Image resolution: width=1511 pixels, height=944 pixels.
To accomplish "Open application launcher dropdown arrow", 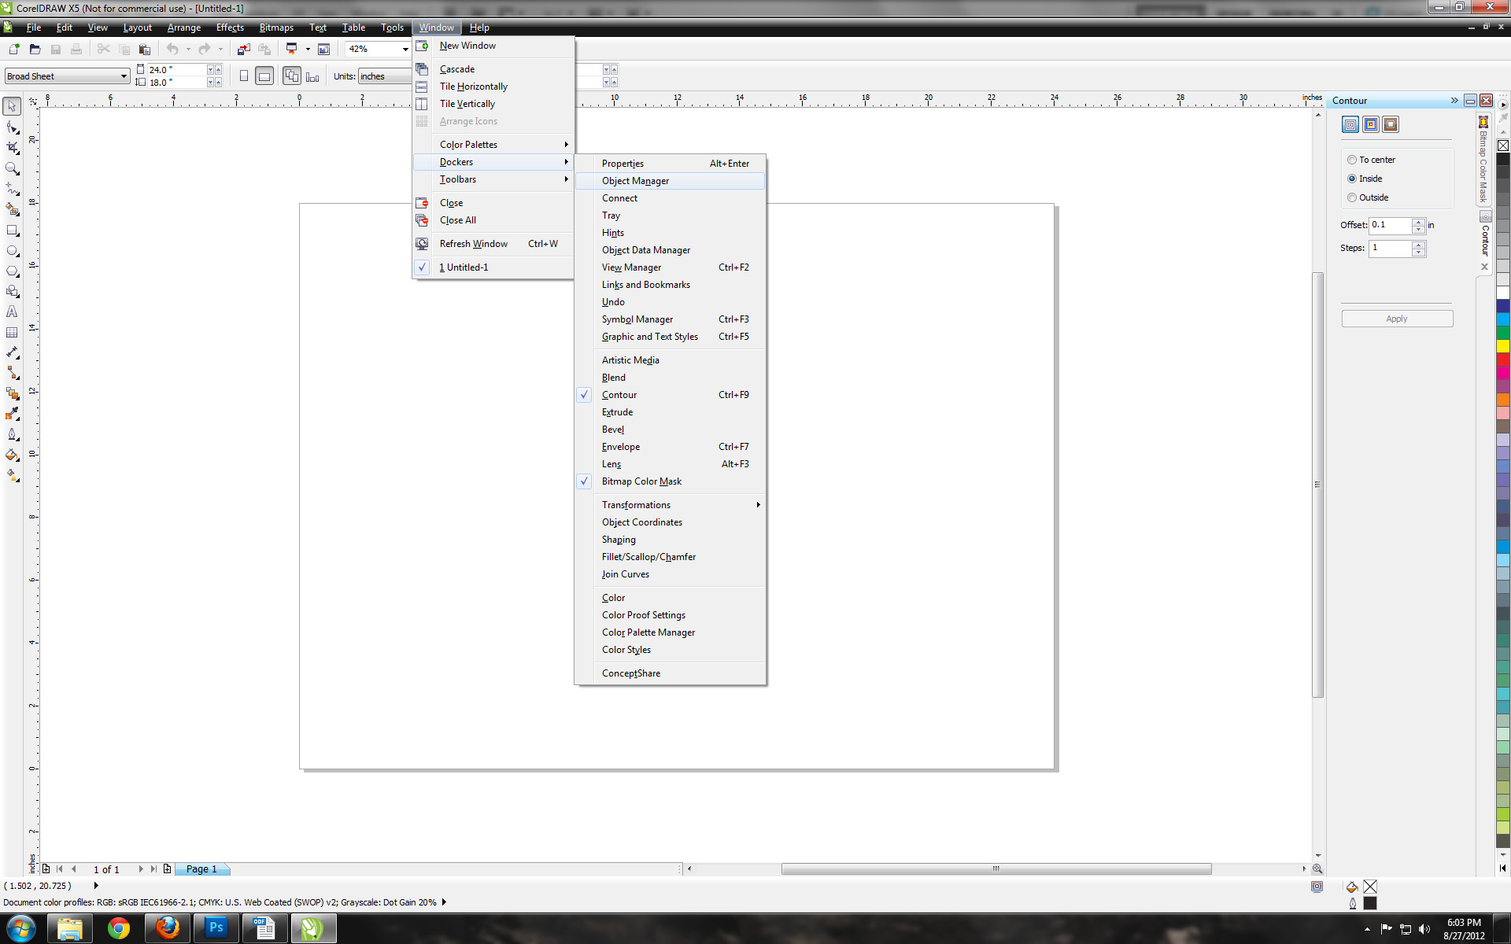I will point(308,49).
